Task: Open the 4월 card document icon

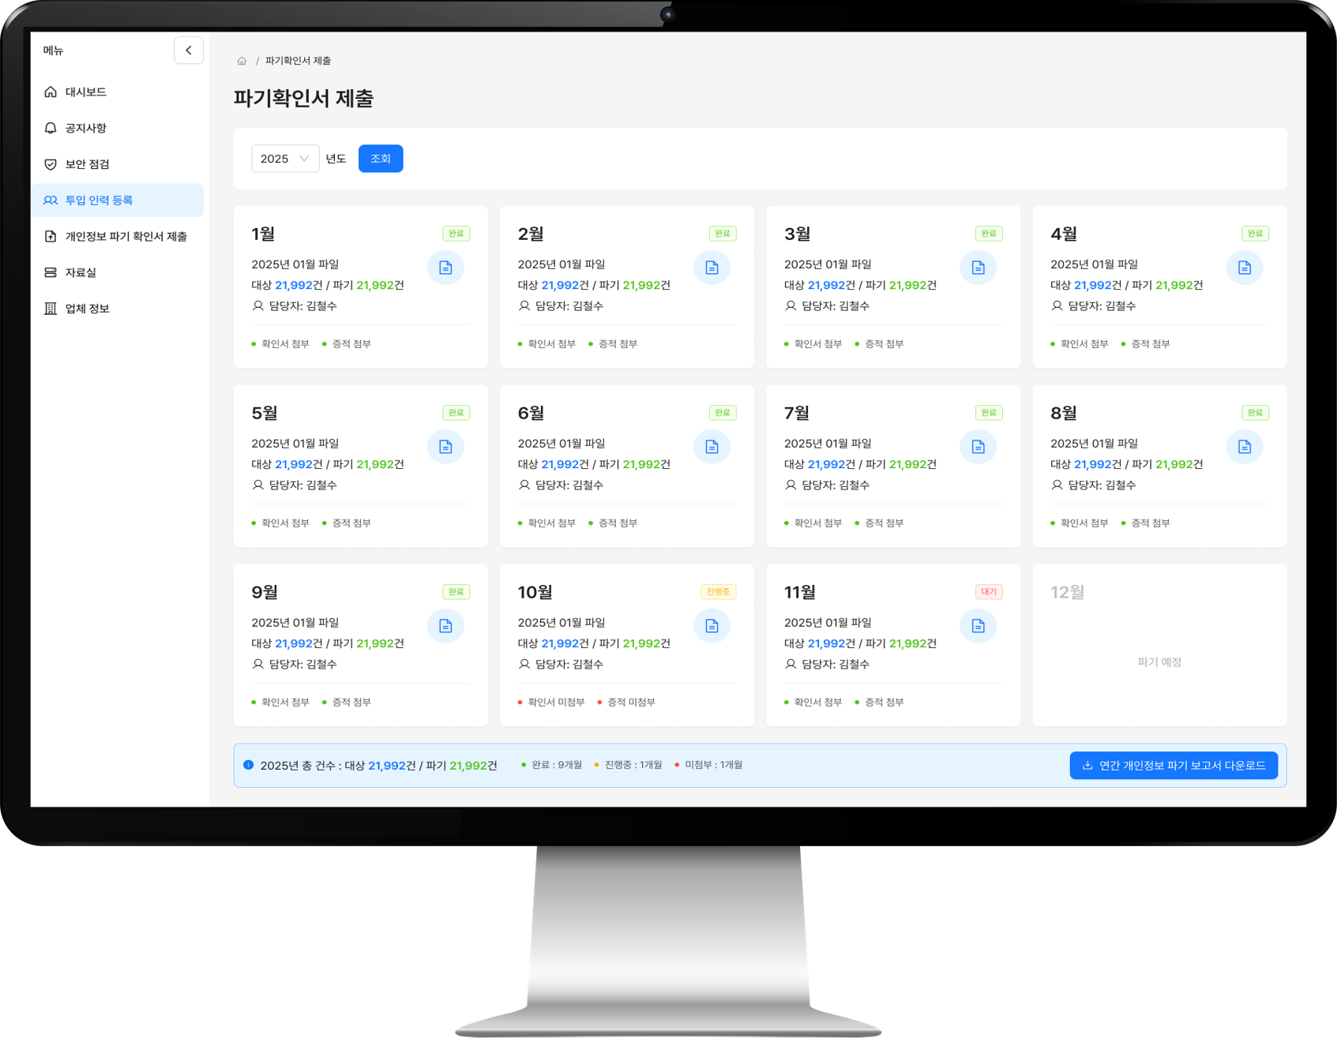Action: click(x=1244, y=268)
